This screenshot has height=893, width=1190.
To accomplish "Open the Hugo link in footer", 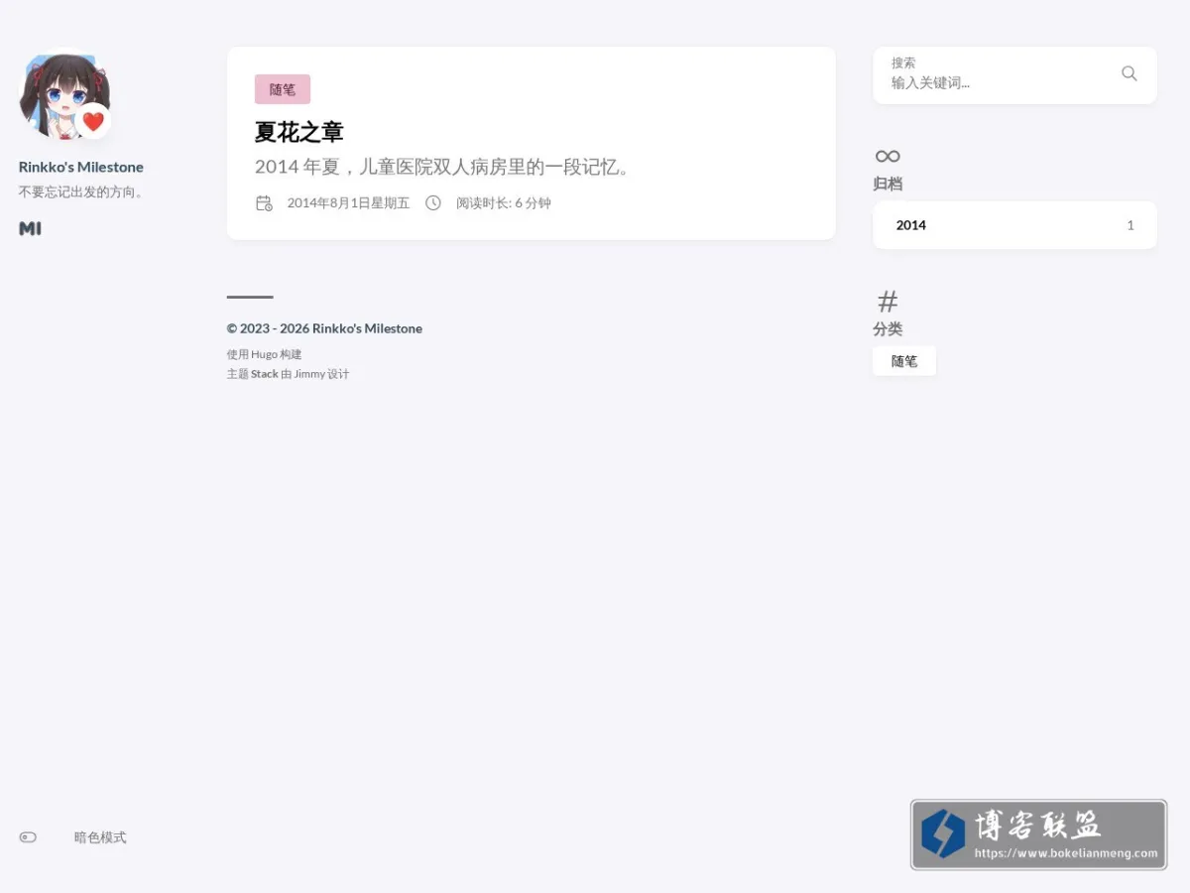I will (264, 354).
